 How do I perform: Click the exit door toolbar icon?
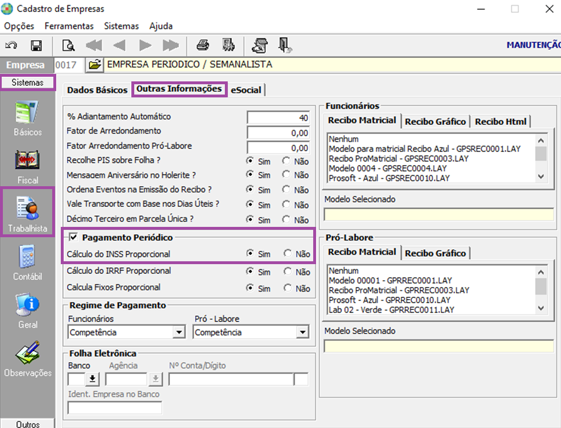[x=285, y=45]
